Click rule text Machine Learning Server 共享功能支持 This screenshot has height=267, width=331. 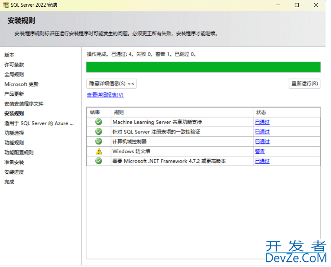coord(157,122)
